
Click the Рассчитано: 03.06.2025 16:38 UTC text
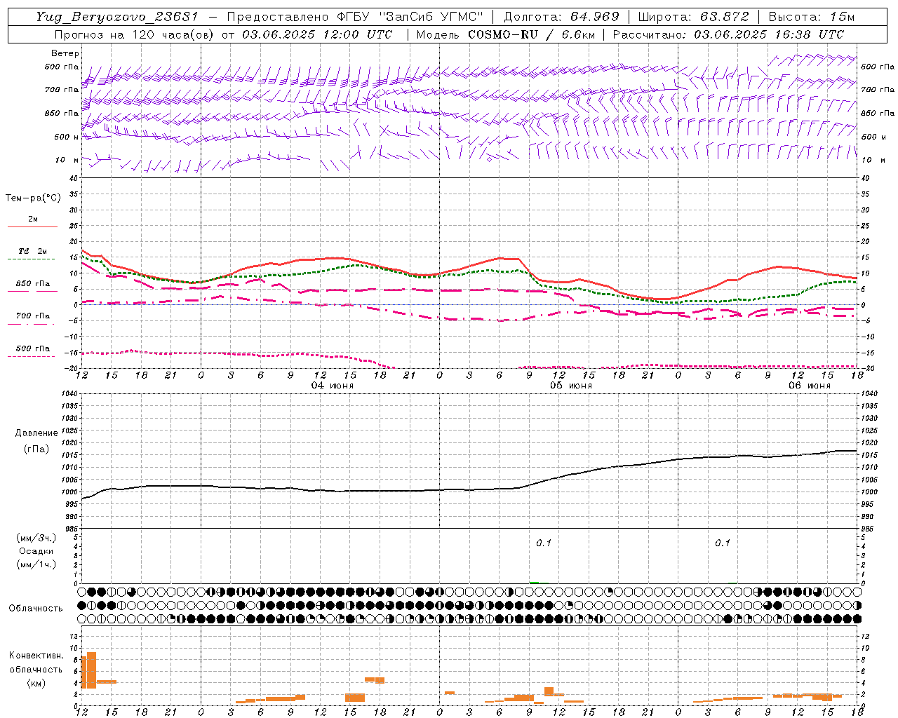point(728,34)
